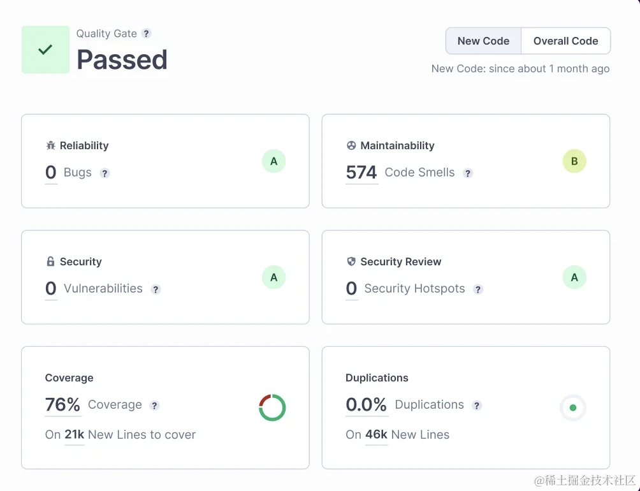Click the Security Review A rating badge

point(574,277)
